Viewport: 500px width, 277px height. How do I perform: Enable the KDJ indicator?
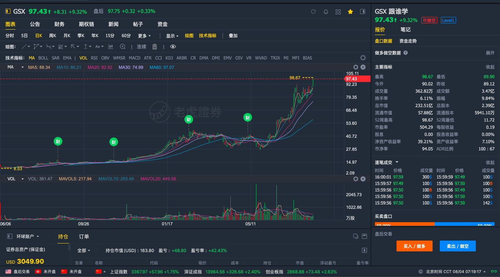pyautogui.click(x=169, y=58)
